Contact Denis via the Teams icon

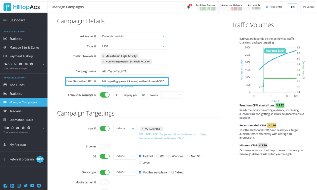[x=26, y=64]
